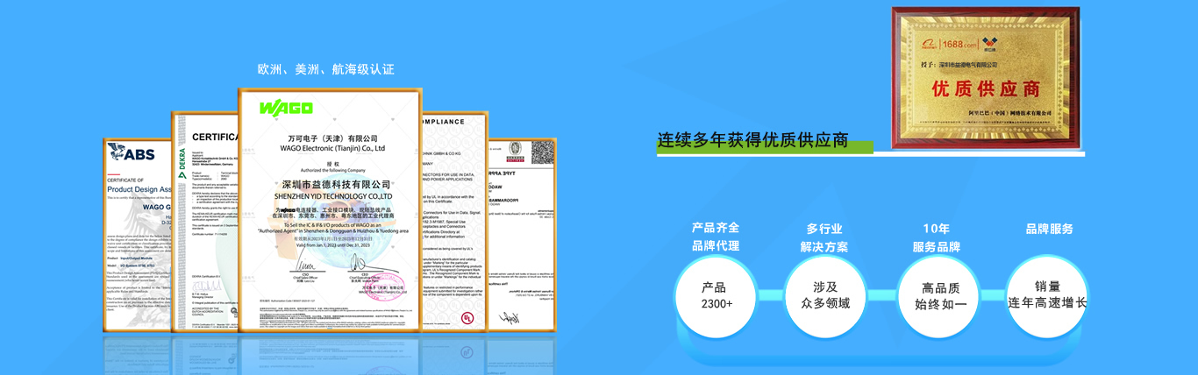1198x375 pixels.
Task: Click the 品牌服务 label
Action: coord(1049,229)
